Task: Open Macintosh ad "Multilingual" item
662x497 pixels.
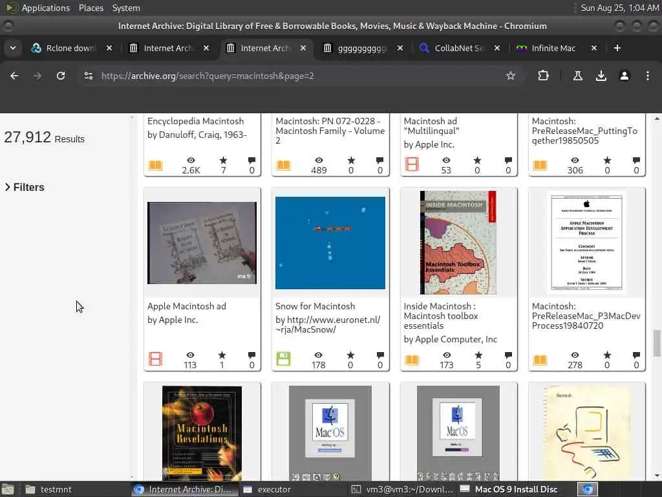Action: 431,126
